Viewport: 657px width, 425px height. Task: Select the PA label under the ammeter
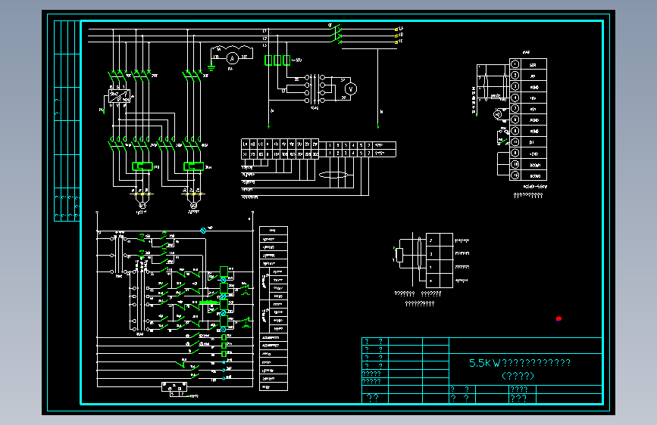(x=230, y=69)
